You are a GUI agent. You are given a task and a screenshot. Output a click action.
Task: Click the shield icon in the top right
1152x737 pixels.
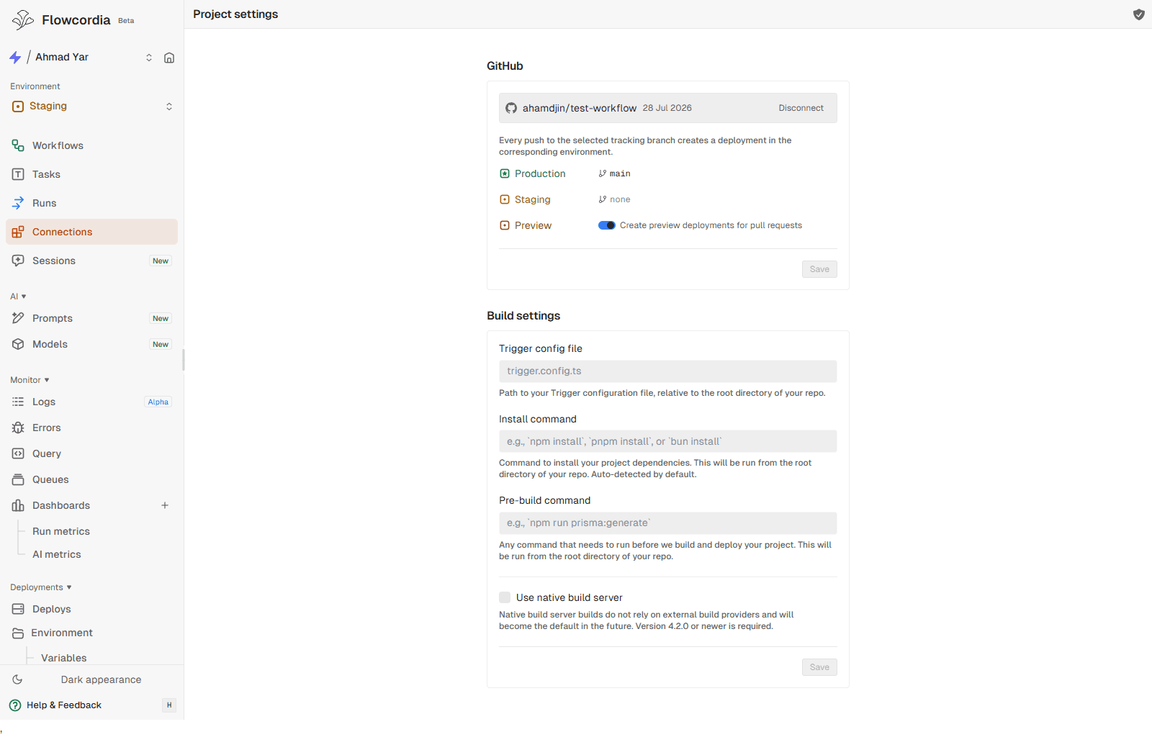pos(1139,14)
